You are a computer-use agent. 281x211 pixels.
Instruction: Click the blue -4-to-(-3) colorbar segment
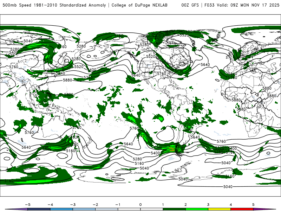61,209
